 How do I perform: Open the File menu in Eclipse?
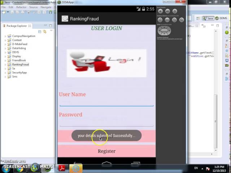(x=3, y=7)
